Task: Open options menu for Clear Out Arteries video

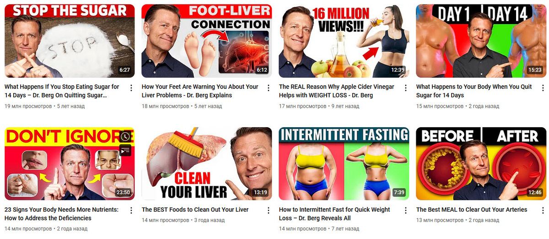Action: click(543, 211)
